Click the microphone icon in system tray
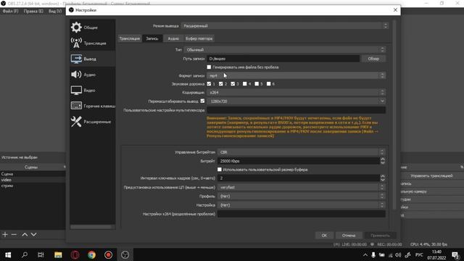 point(373,255)
